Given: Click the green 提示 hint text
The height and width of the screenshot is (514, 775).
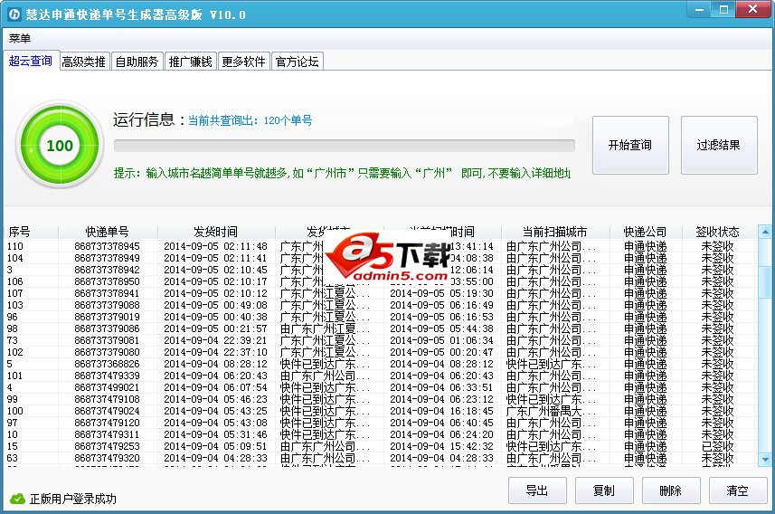Looking at the screenshot, I should pyautogui.click(x=342, y=173).
